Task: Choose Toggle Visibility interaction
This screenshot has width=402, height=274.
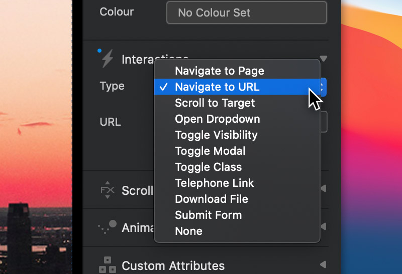Action: 237,135
